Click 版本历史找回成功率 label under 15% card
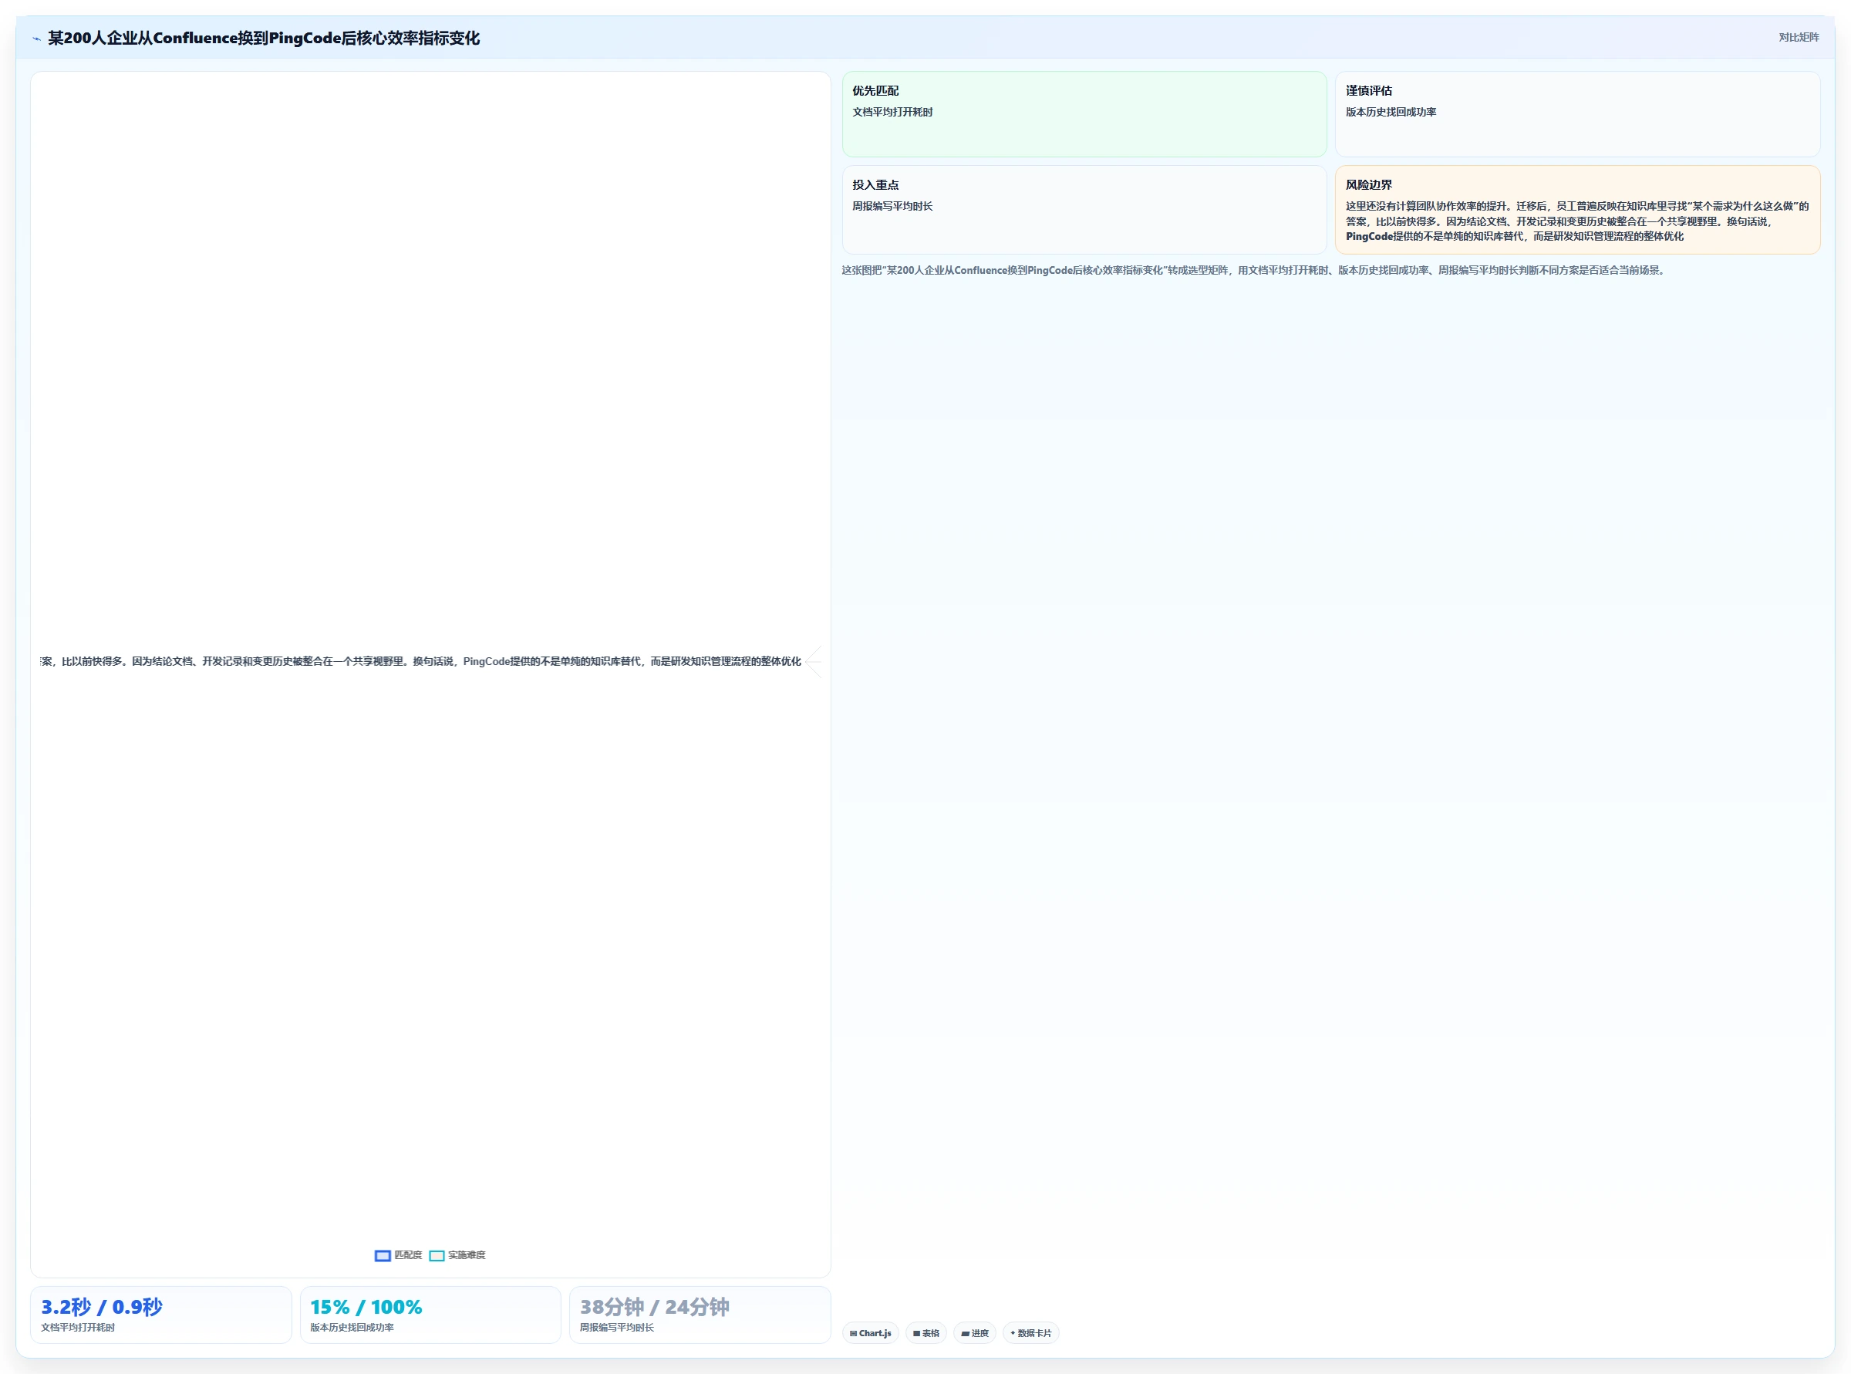Image resolution: width=1851 pixels, height=1374 pixels. (352, 1328)
